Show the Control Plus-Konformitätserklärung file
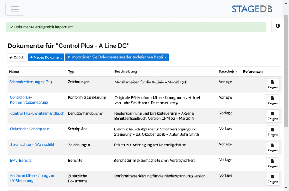This screenshot has height=191, width=289. coord(272,100)
